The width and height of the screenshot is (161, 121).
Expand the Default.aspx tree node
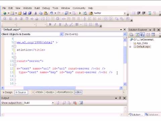click(x=130, y=47)
